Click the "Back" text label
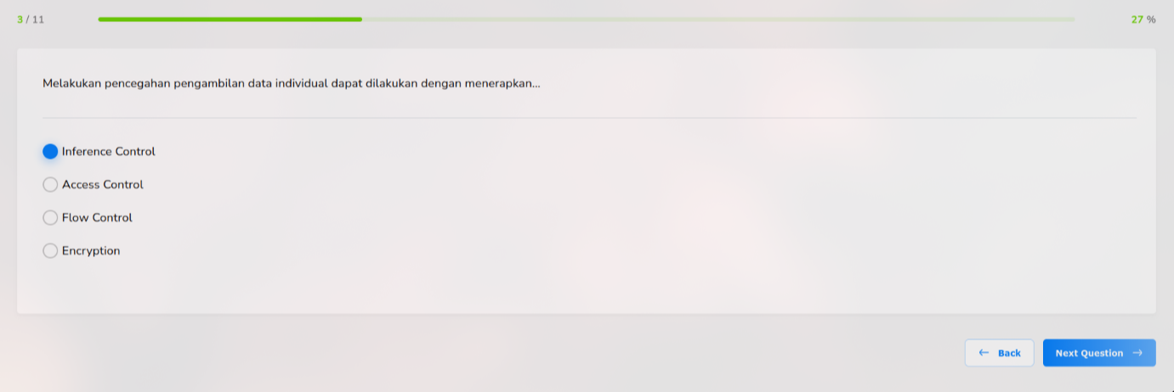This screenshot has height=392, width=1174. click(1009, 353)
